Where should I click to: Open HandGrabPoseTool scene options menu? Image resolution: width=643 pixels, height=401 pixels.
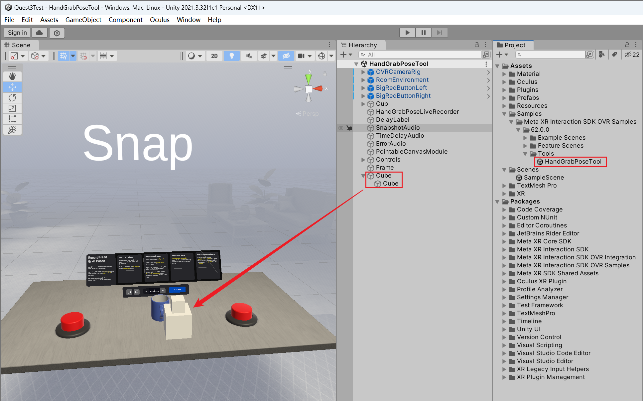click(486, 64)
